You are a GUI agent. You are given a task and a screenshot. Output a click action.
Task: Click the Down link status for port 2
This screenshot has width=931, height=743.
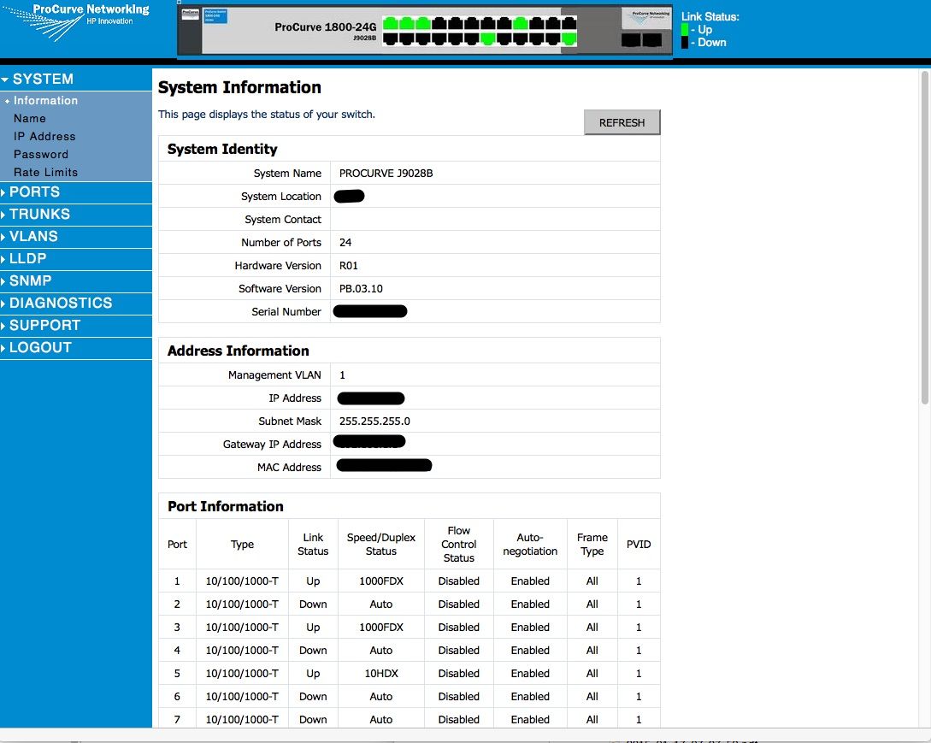[313, 604]
